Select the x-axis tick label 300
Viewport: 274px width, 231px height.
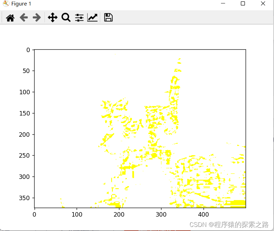pos(161,214)
